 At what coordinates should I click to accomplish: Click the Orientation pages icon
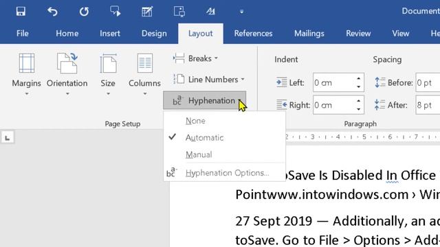67,63
